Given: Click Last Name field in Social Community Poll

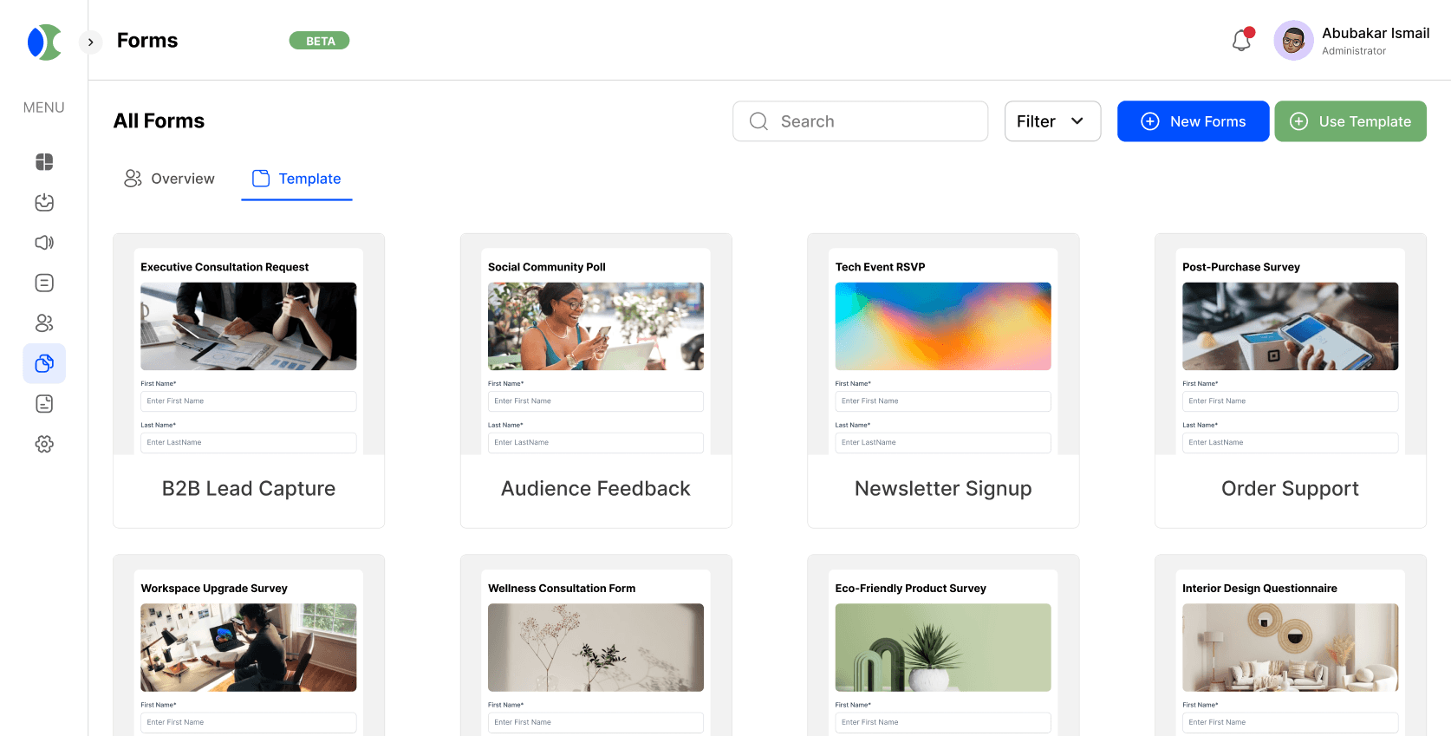Looking at the screenshot, I should 595,443.
